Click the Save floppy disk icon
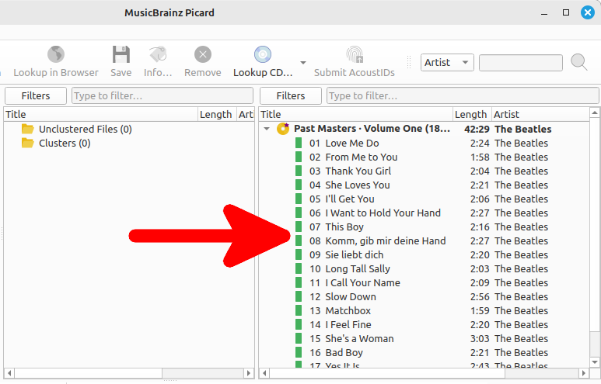This screenshot has width=601, height=384. point(121,54)
